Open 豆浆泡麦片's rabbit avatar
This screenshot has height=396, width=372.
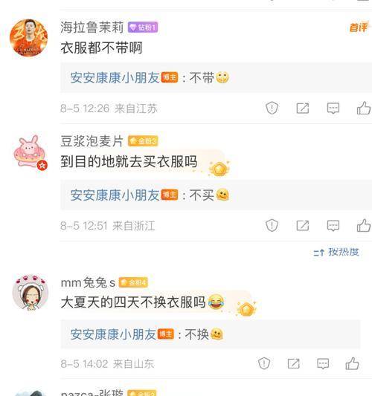tap(31, 152)
